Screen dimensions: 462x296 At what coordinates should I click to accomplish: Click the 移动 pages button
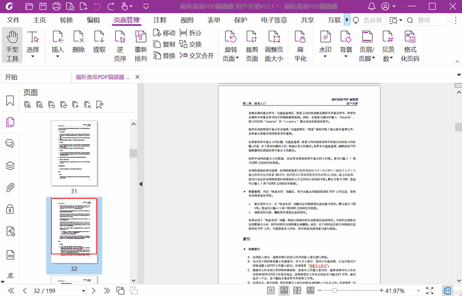(164, 33)
